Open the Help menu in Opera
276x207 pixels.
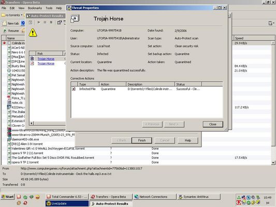pos(59,8)
